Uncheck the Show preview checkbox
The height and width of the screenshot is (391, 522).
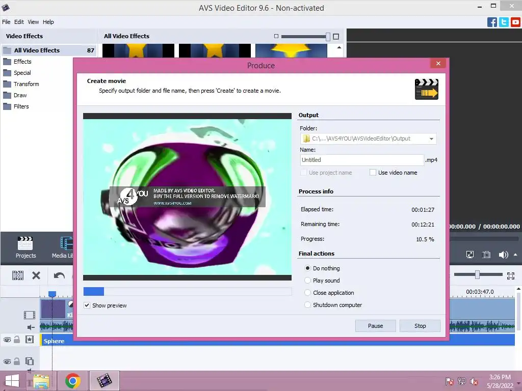[87, 305]
